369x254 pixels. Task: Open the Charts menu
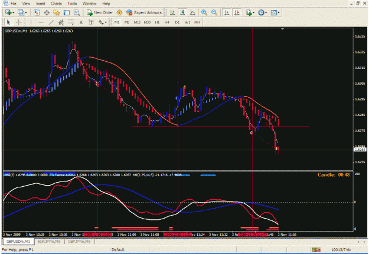click(x=56, y=4)
